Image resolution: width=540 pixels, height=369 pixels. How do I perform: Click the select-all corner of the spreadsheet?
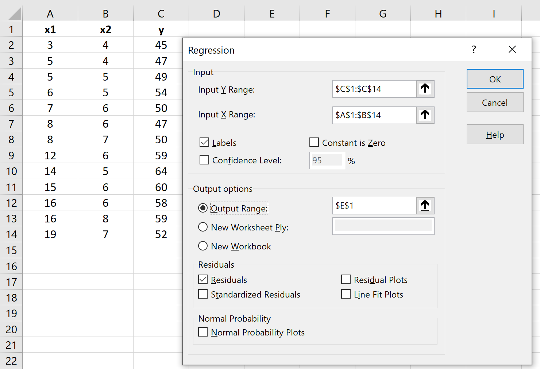(x=15, y=13)
